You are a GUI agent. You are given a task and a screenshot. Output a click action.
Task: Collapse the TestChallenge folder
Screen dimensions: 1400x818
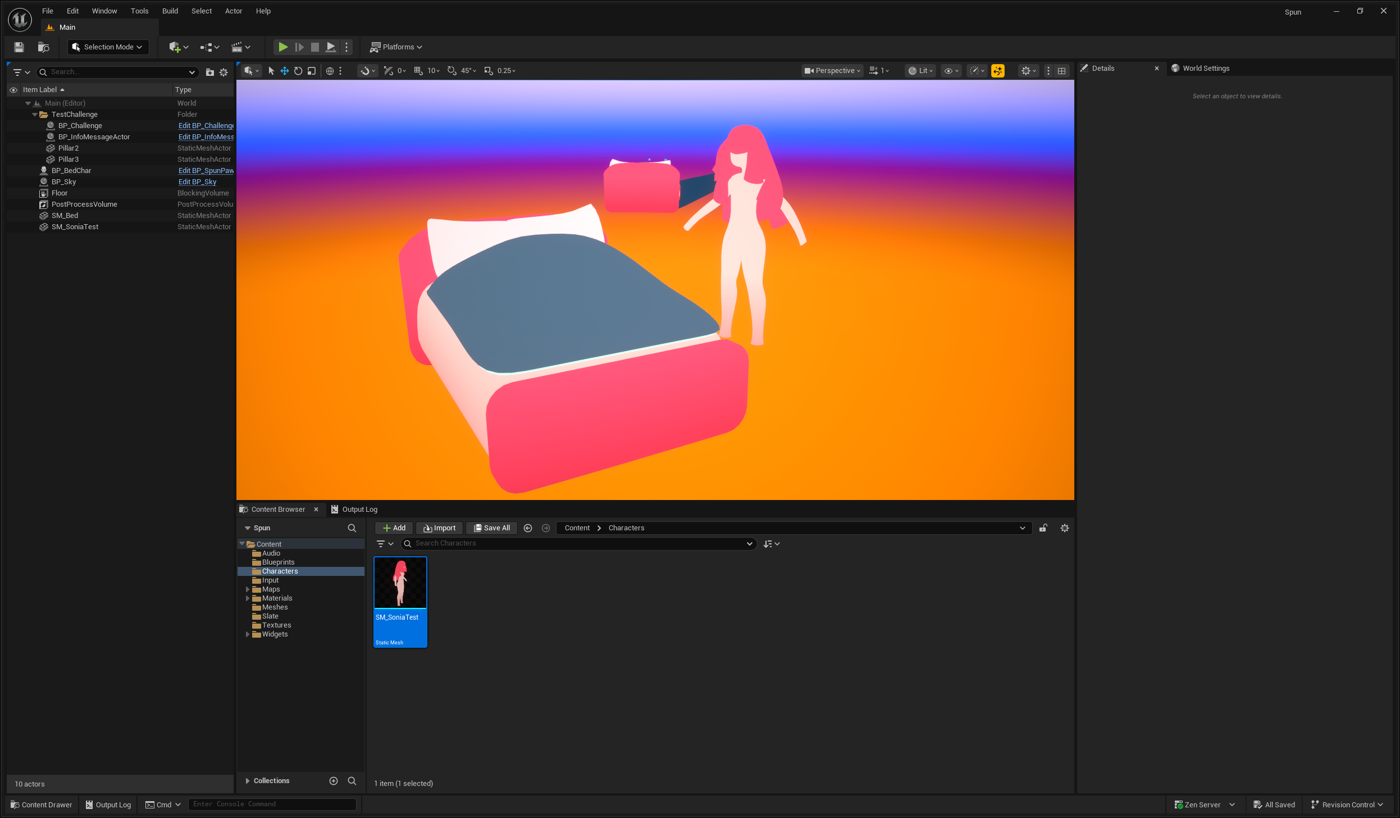click(35, 115)
